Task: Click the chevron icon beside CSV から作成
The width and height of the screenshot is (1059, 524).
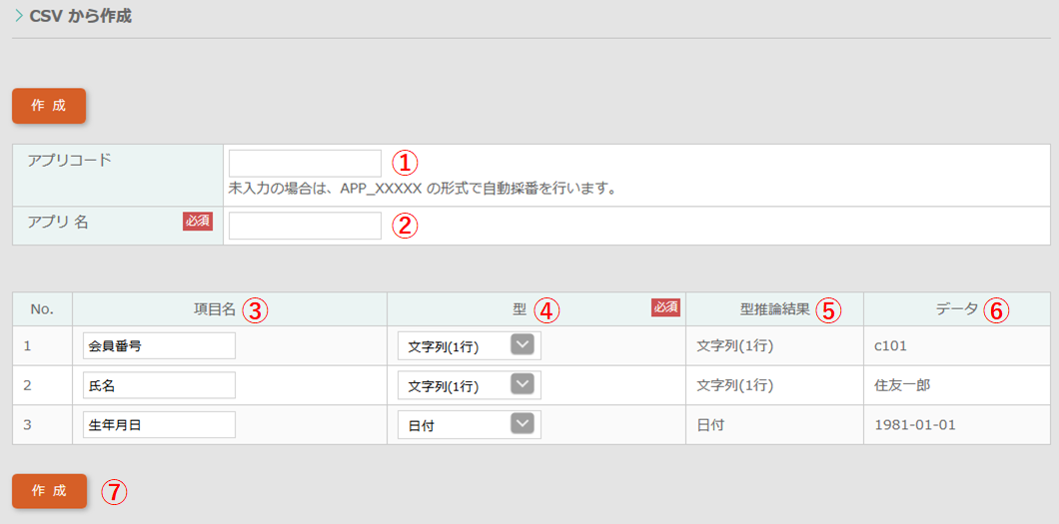Action: coord(19,17)
